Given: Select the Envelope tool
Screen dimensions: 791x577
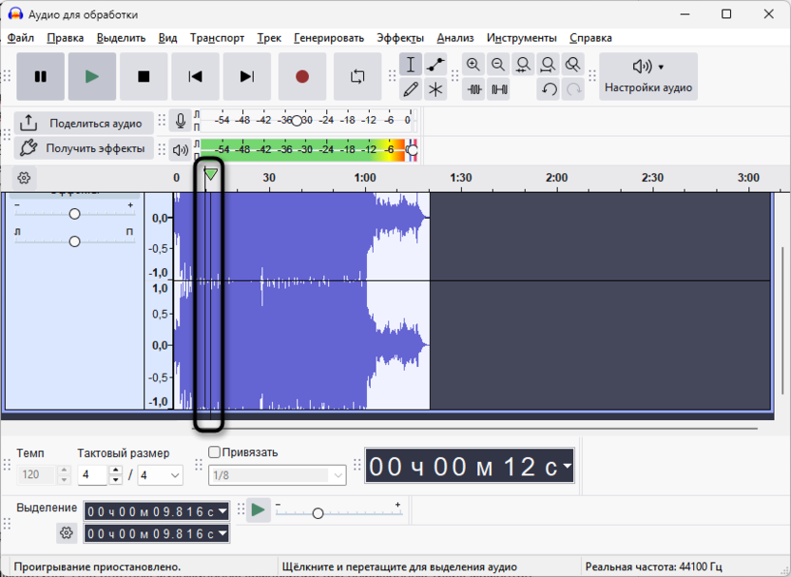Looking at the screenshot, I should tap(435, 65).
